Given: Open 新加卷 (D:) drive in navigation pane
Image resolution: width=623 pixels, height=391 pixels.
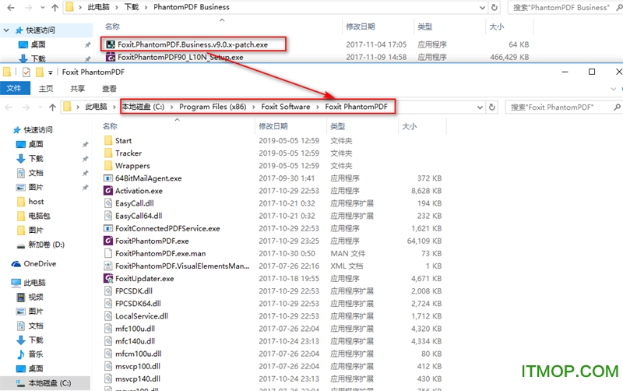Looking at the screenshot, I should [x=46, y=245].
